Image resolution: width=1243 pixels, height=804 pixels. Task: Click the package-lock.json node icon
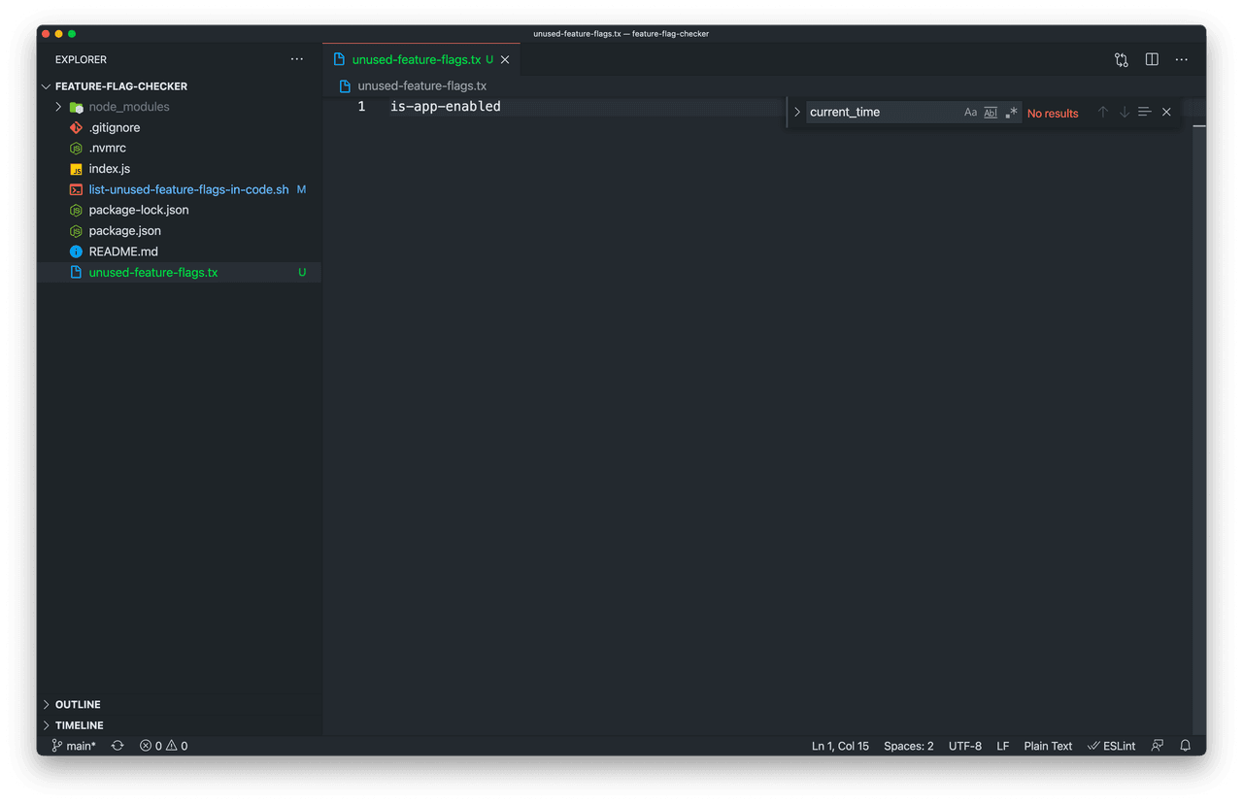point(76,210)
